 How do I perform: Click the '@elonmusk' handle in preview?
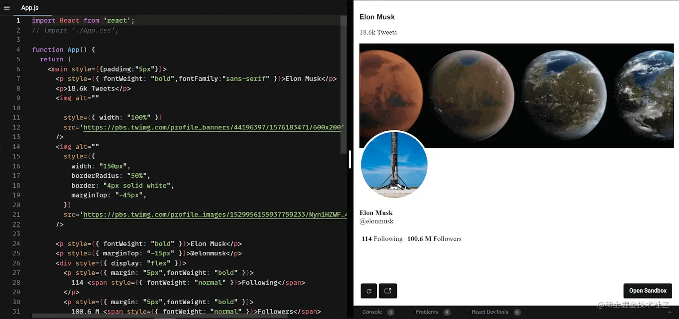coord(376,221)
